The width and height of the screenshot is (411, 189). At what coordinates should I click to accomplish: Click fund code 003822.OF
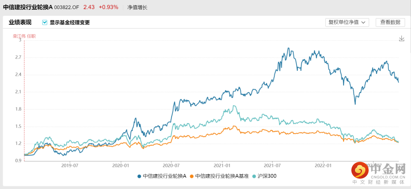point(67,7)
